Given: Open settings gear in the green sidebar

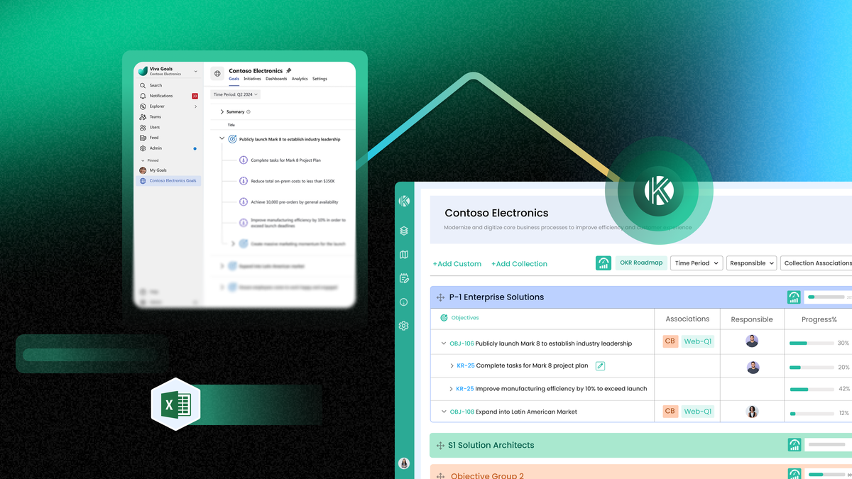Looking at the screenshot, I should click(404, 326).
